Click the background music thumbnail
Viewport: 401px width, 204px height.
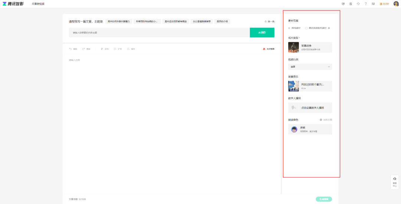293,86
